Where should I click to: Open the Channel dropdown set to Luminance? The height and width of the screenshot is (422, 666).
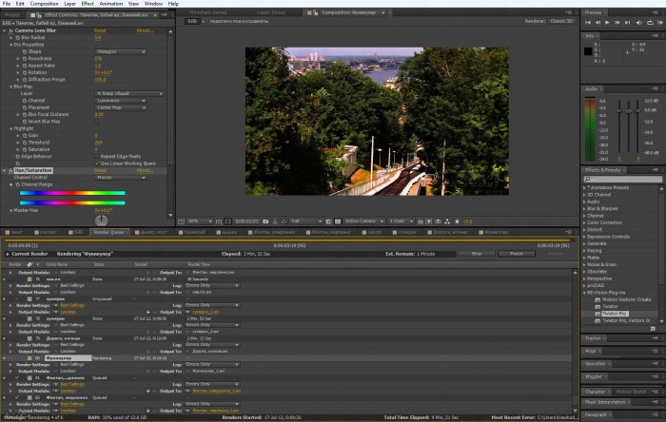pos(121,101)
